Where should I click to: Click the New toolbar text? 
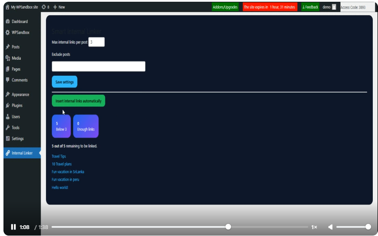62,7
